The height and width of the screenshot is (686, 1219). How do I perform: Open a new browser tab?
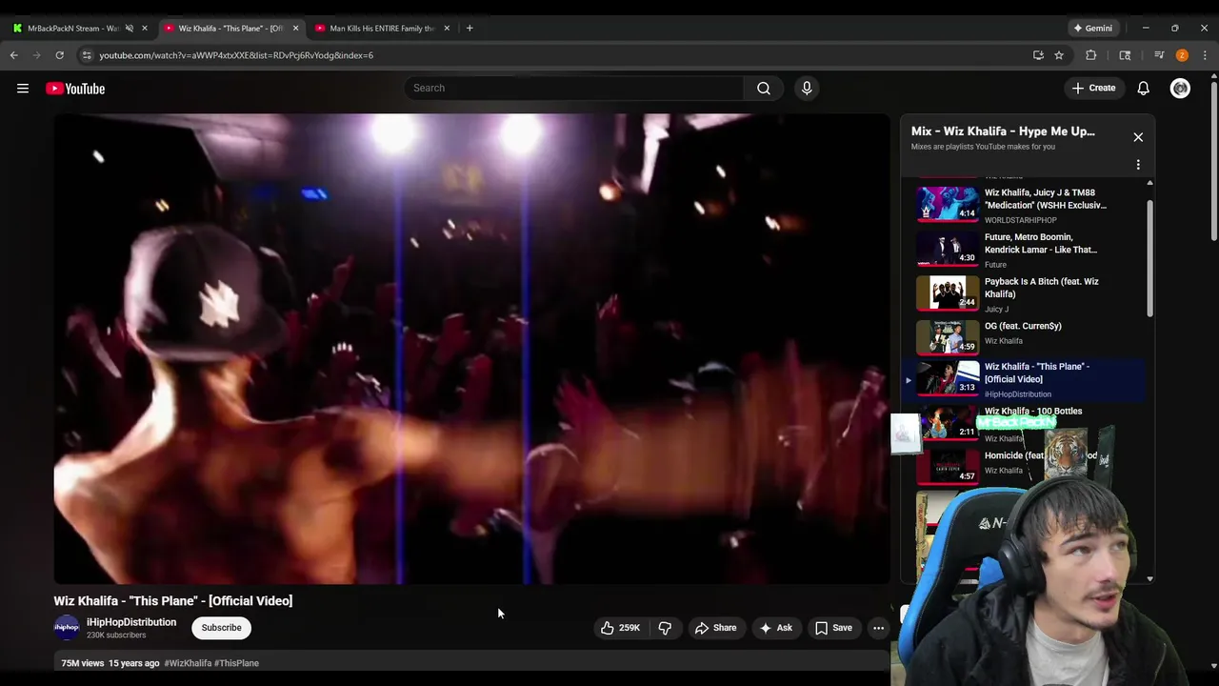click(470, 28)
